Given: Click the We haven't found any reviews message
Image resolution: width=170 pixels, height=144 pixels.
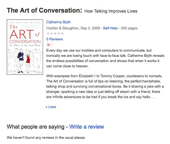Looking at the screenshot, I should tap(46, 137).
